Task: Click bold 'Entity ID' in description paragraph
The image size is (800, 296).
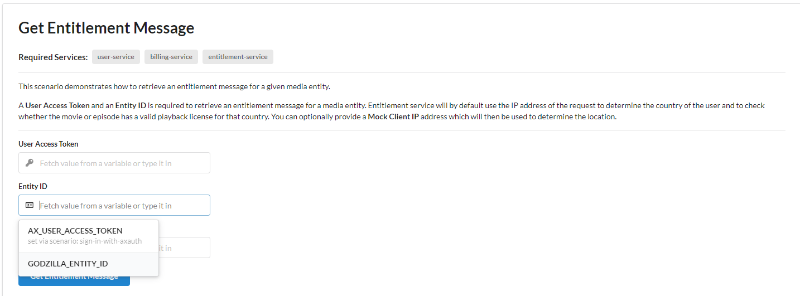Action: click(131, 105)
